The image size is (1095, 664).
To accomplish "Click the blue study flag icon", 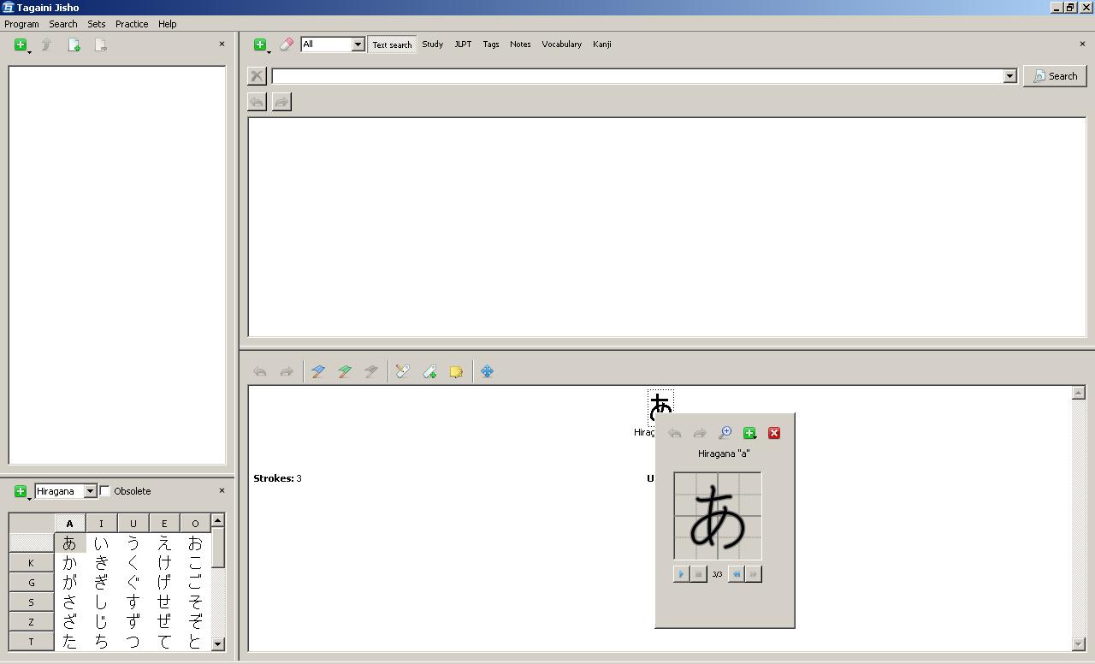I will pos(318,372).
